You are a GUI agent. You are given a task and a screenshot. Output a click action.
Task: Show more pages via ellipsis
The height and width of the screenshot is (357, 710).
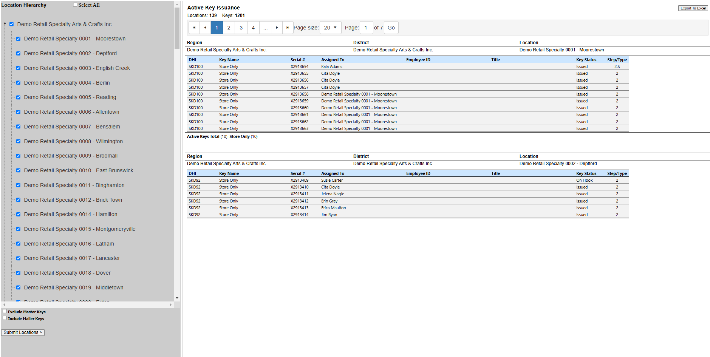(266, 28)
